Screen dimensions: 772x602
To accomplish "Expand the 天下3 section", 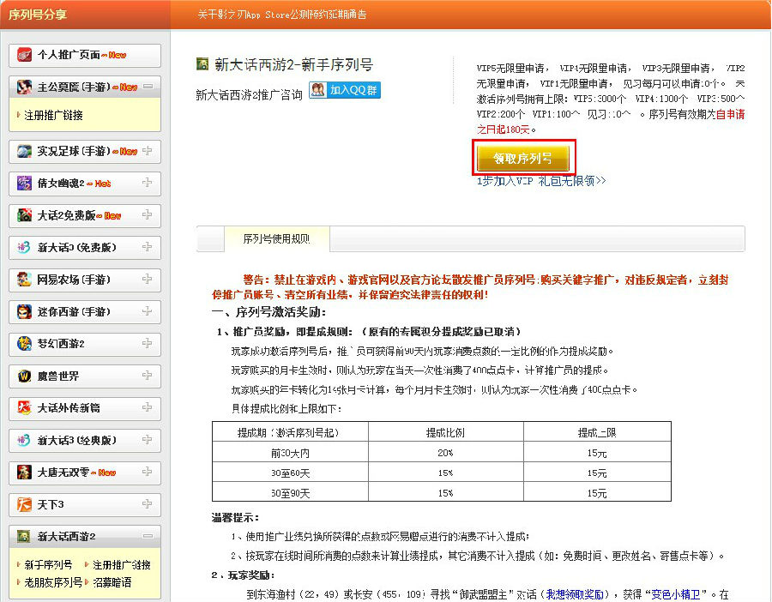I will (148, 504).
